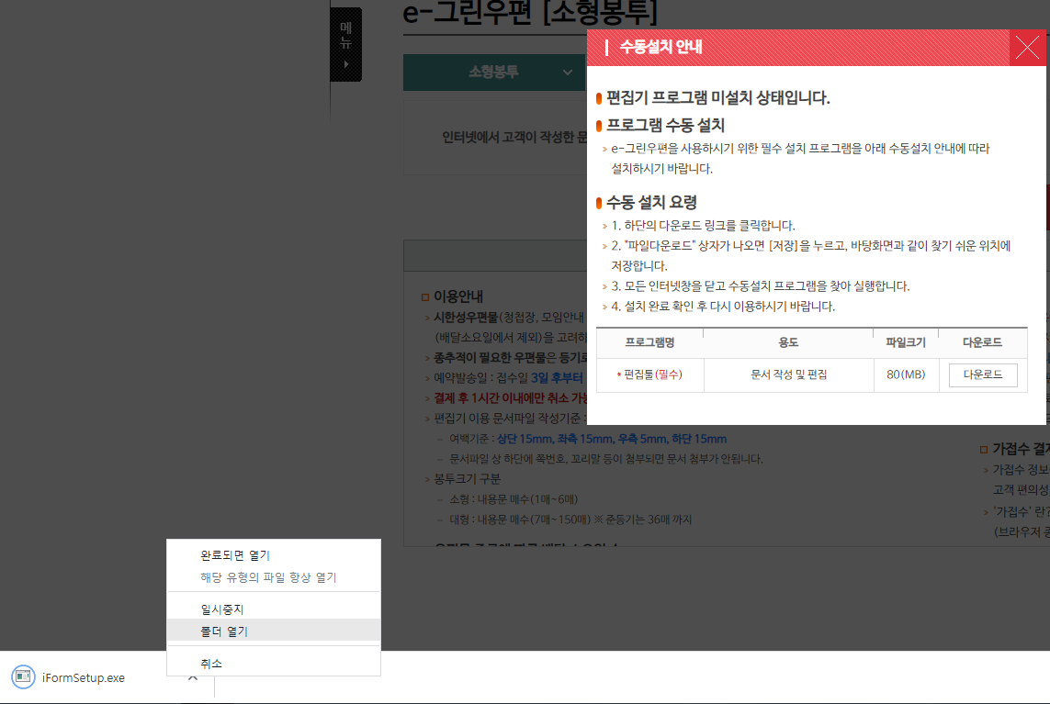Click the 이용안내 heading on background page
The width and height of the screenshot is (1050, 704).
pos(458,296)
